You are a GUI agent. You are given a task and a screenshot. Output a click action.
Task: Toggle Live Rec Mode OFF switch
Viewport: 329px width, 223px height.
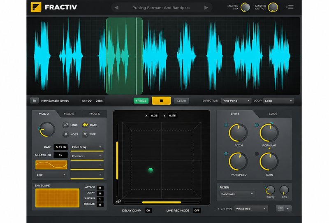(x=197, y=210)
